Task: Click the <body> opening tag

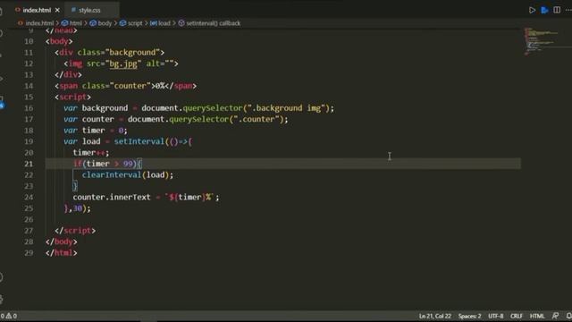Action: pyautogui.click(x=59, y=41)
